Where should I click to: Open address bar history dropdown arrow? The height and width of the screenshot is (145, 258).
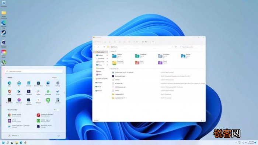[172, 47]
